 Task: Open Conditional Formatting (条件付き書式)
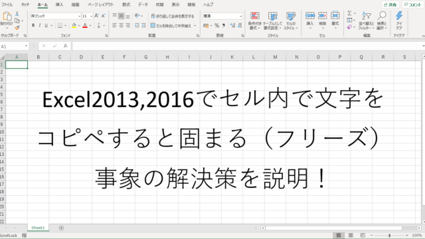pyautogui.click(x=254, y=21)
